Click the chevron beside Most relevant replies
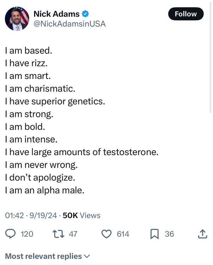The height and width of the screenshot is (265, 213). tap(87, 256)
